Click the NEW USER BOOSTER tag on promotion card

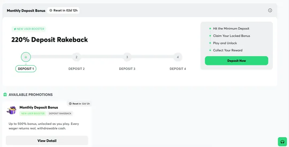click(33, 113)
